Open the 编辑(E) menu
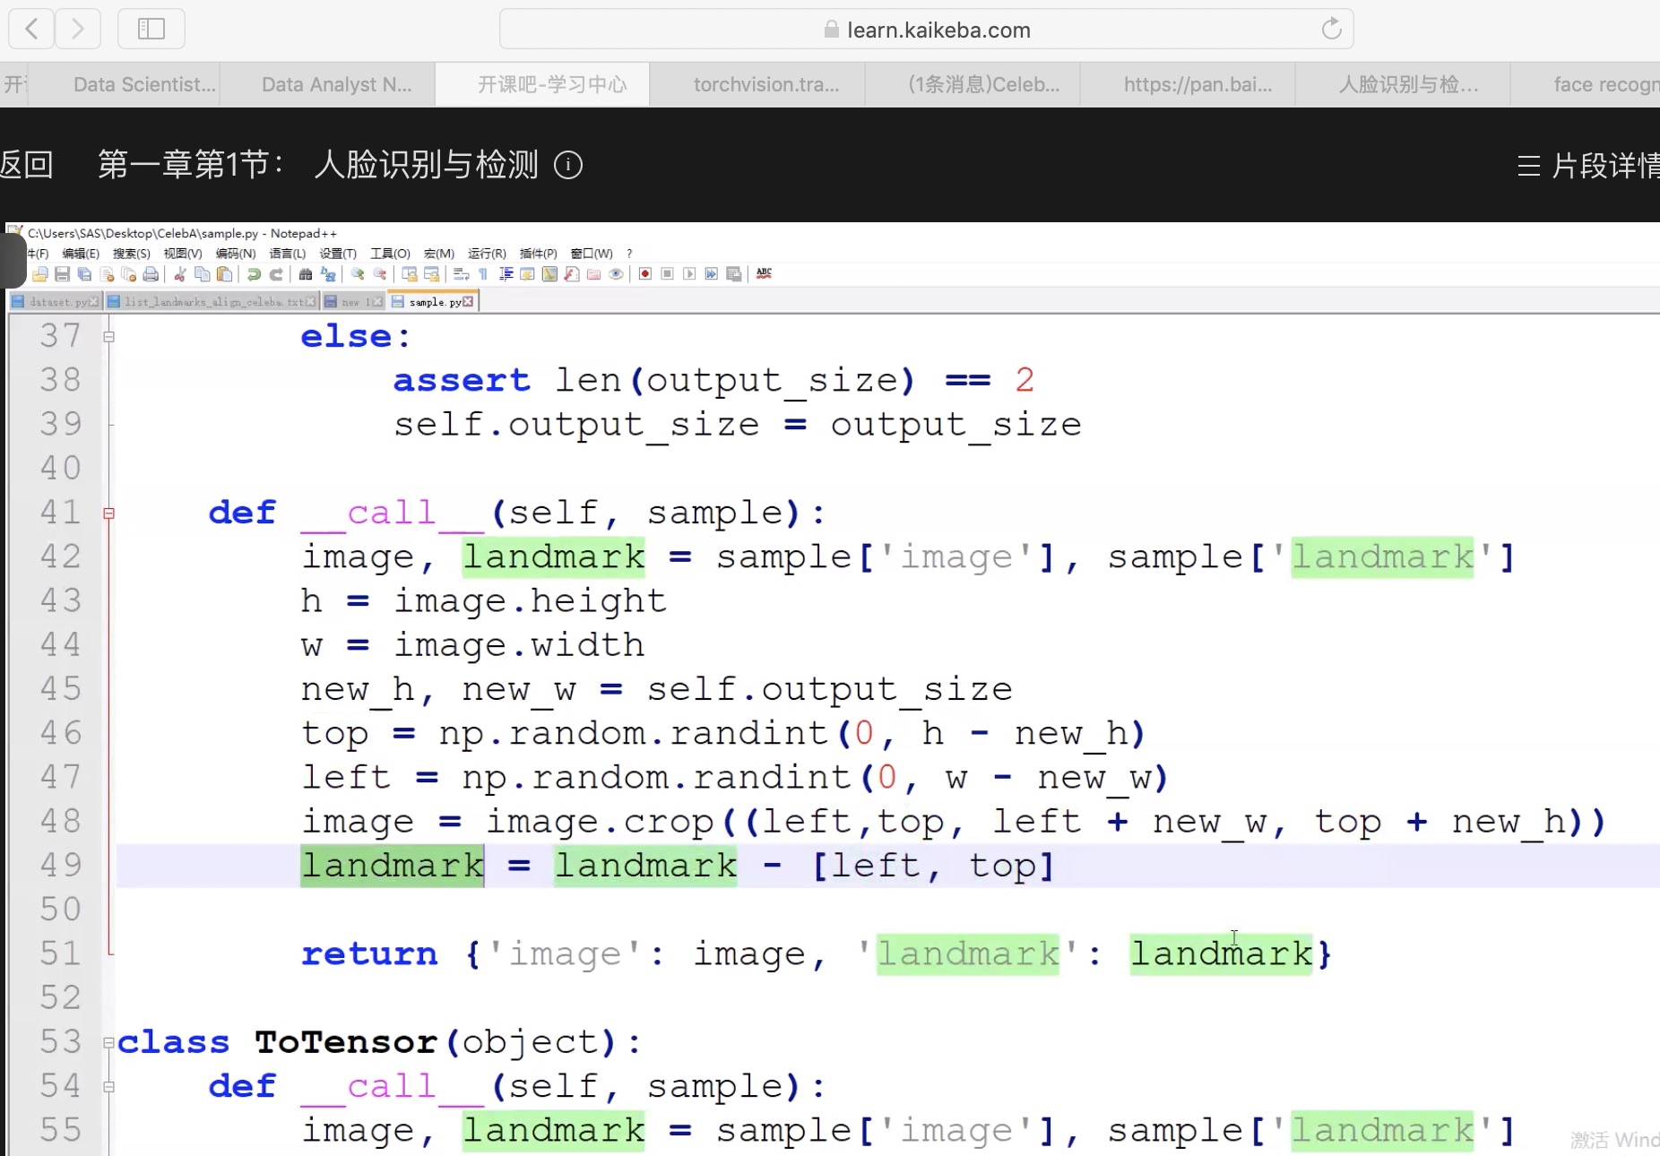 point(81,254)
